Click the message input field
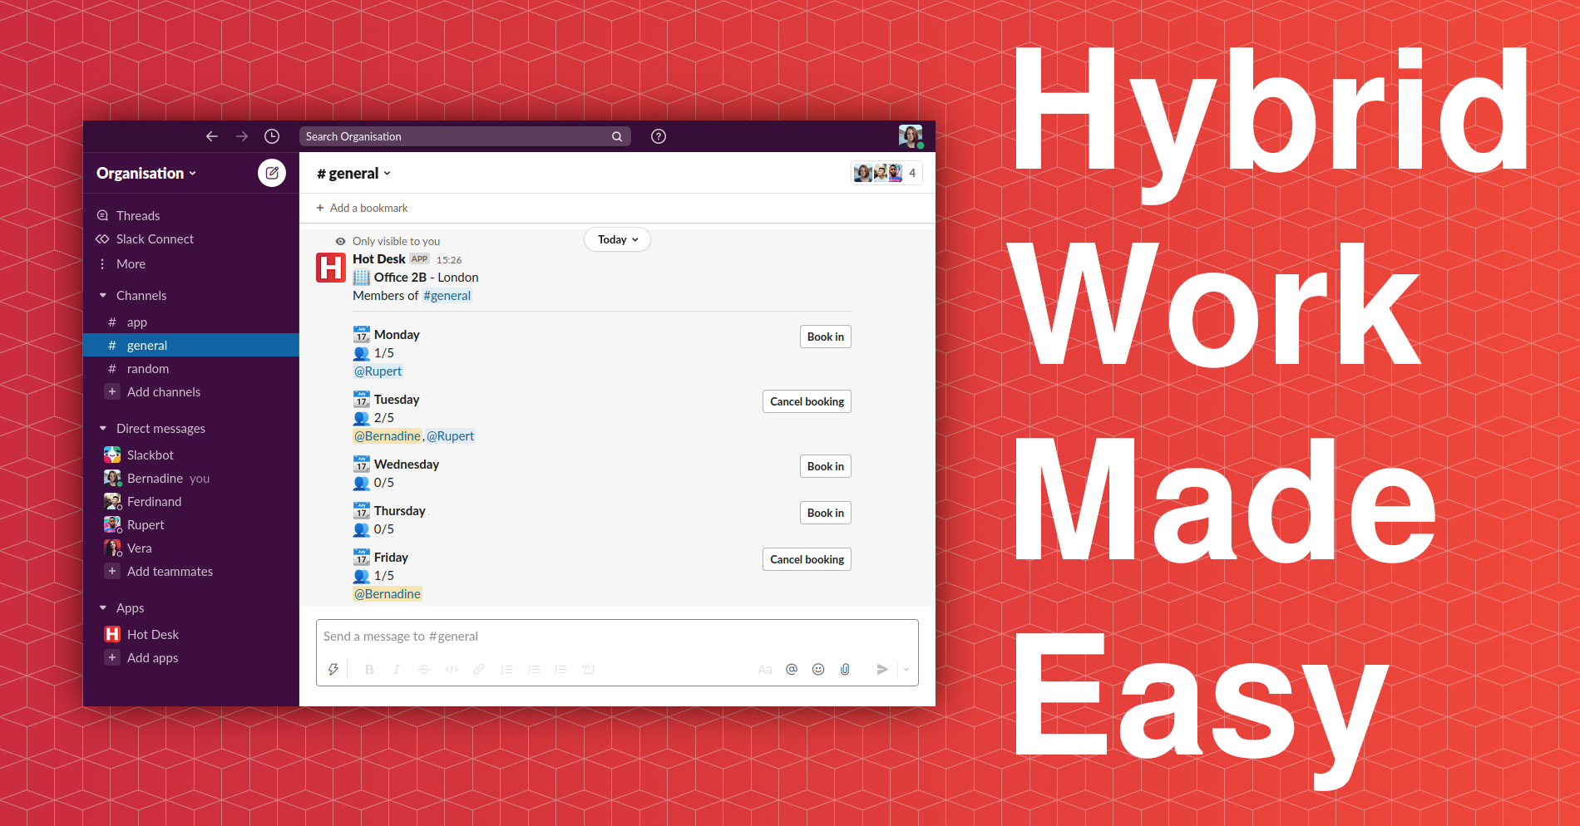Image resolution: width=1580 pixels, height=826 pixels. (615, 637)
